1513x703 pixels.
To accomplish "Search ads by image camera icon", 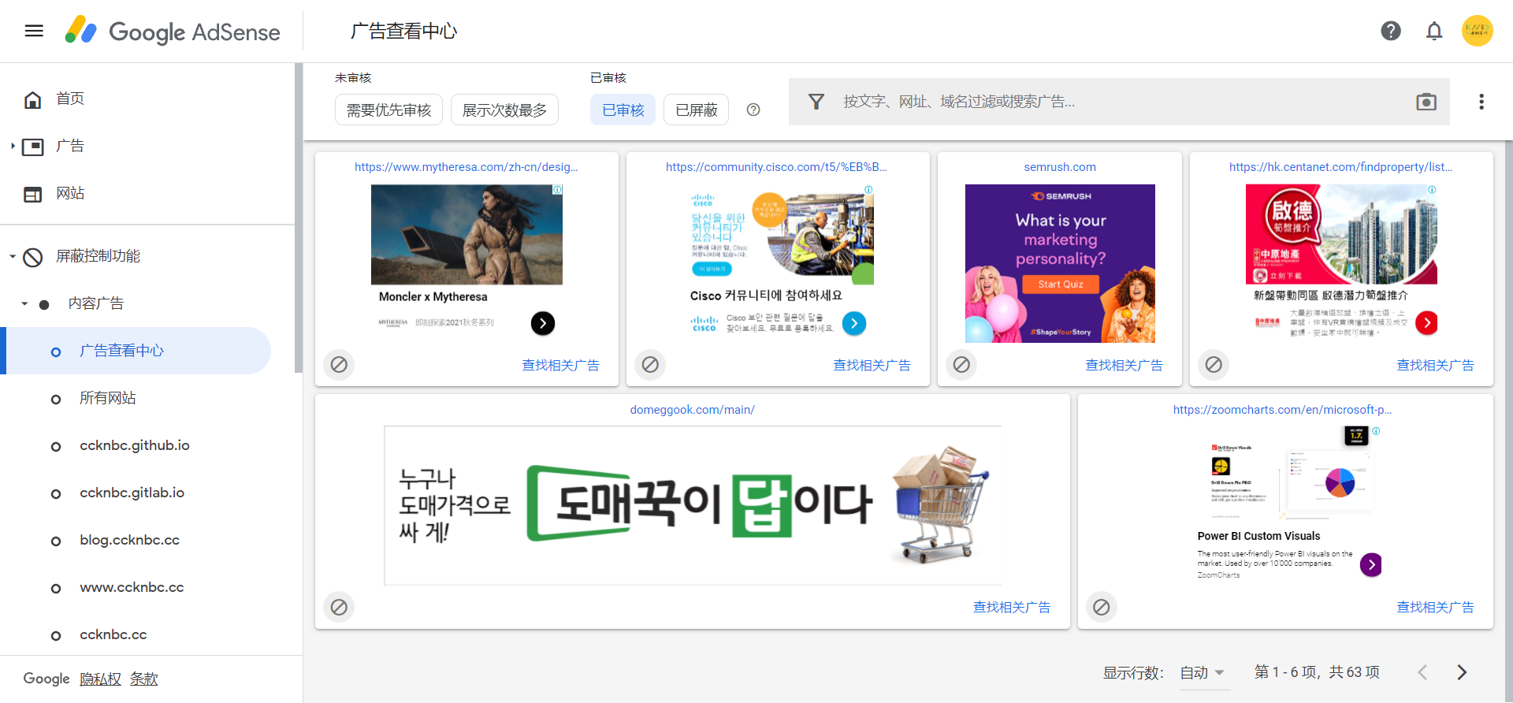I will tap(1426, 102).
